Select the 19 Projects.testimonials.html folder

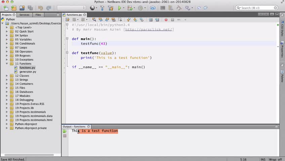click(34, 120)
